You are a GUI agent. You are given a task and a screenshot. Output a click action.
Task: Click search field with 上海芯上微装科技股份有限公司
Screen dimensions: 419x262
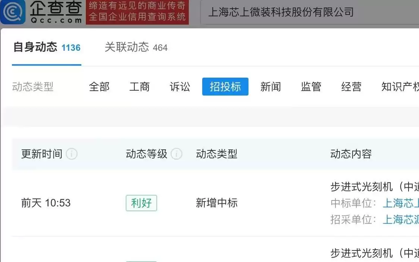tap(309, 12)
